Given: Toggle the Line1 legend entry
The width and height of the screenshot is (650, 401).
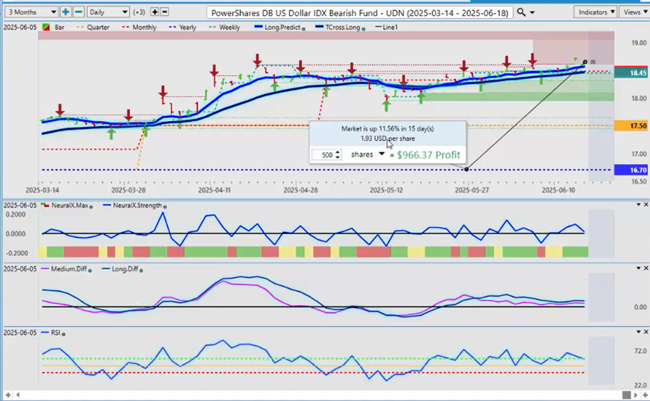Looking at the screenshot, I should [x=386, y=28].
